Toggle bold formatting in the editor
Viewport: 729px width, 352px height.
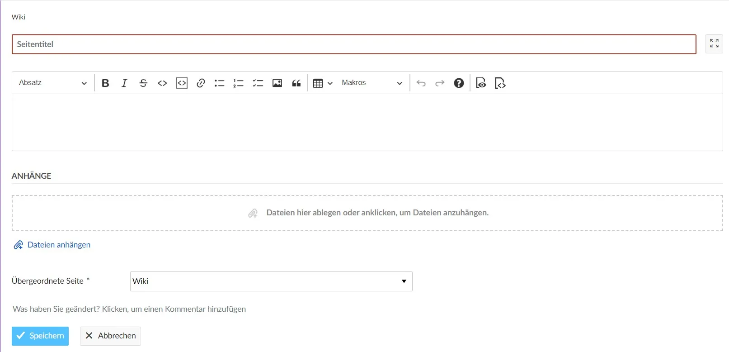105,83
